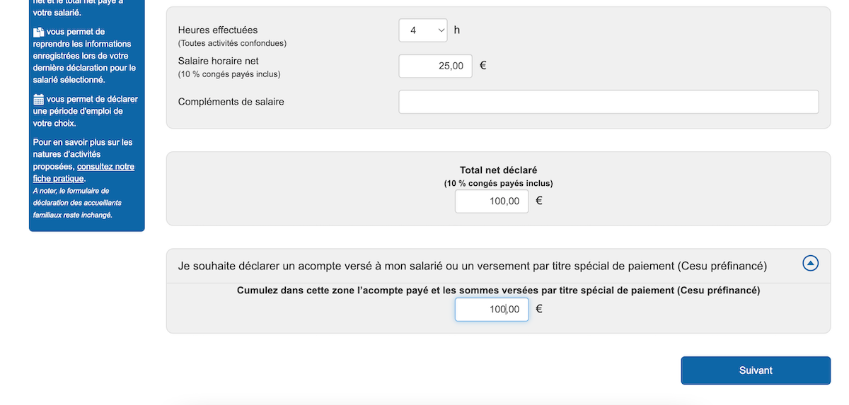Screen dimensions: 849x405
Task: Click the euro symbol beside Salaire horaire net
Action: (483, 66)
